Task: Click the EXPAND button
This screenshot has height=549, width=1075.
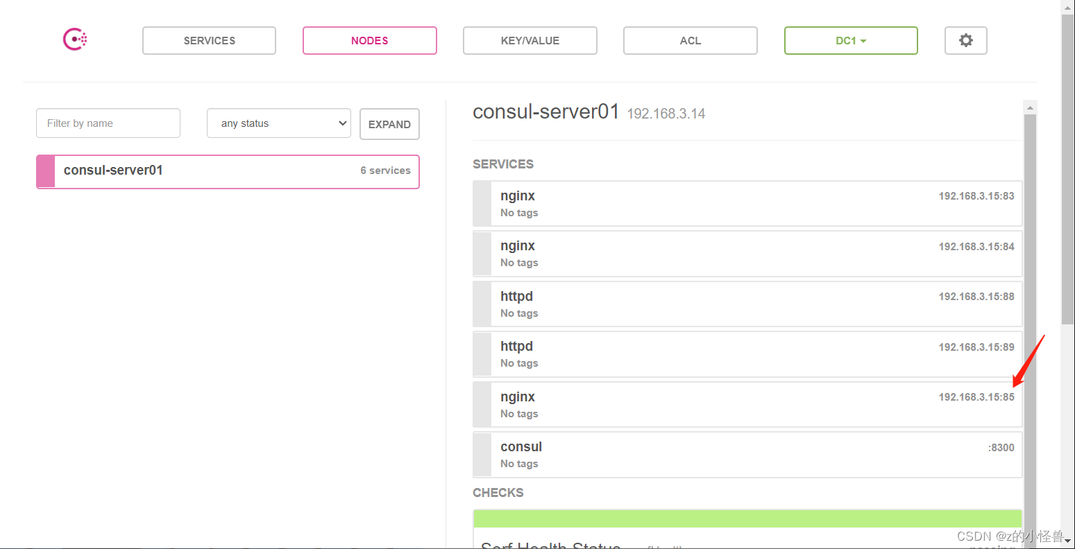Action: [389, 124]
